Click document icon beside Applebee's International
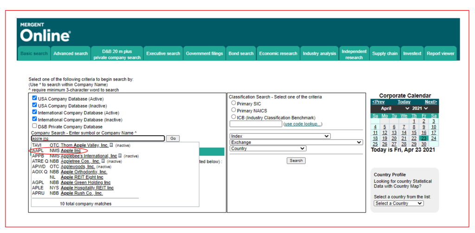The width and height of the screenshot is (475, 233). (x=120, y=156)
